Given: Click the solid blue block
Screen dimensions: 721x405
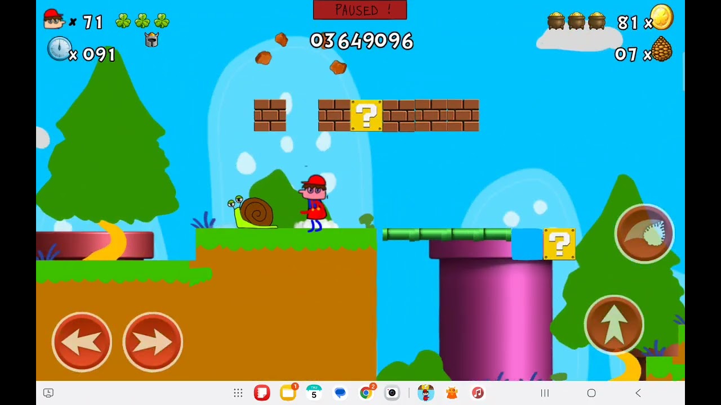Looking at the screenshot, I should [527, 244].
